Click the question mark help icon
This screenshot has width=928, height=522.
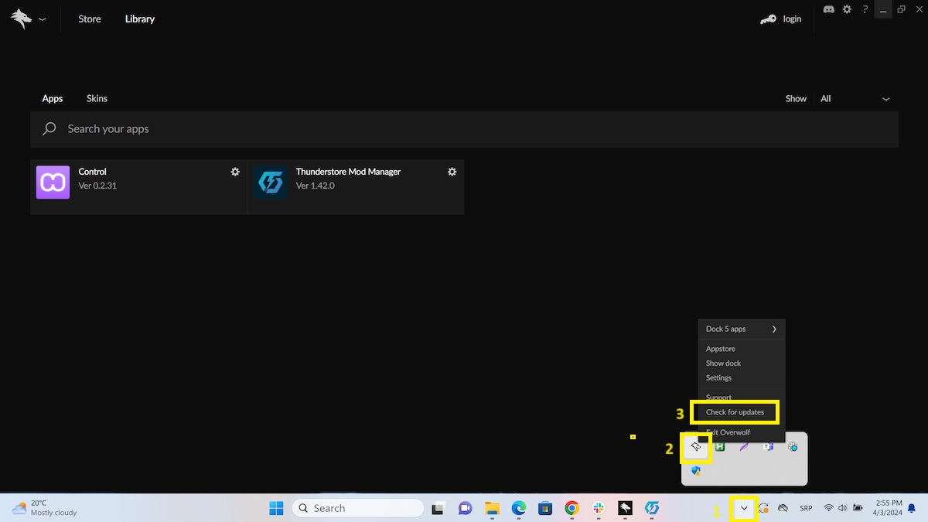[865, 9]
